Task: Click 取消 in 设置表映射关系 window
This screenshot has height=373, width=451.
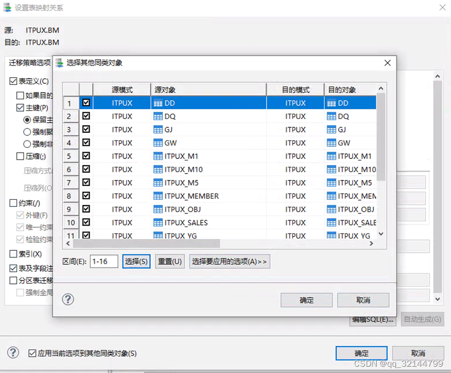Action: click(x=418, y=353)
